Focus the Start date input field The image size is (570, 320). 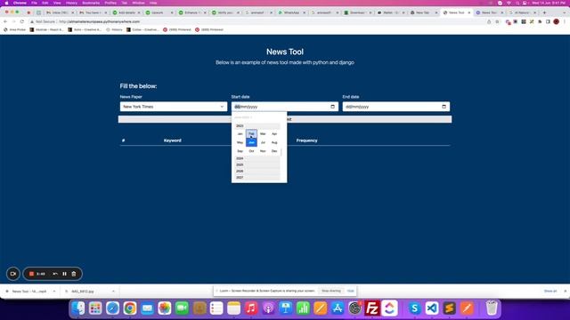coord(285,107)
